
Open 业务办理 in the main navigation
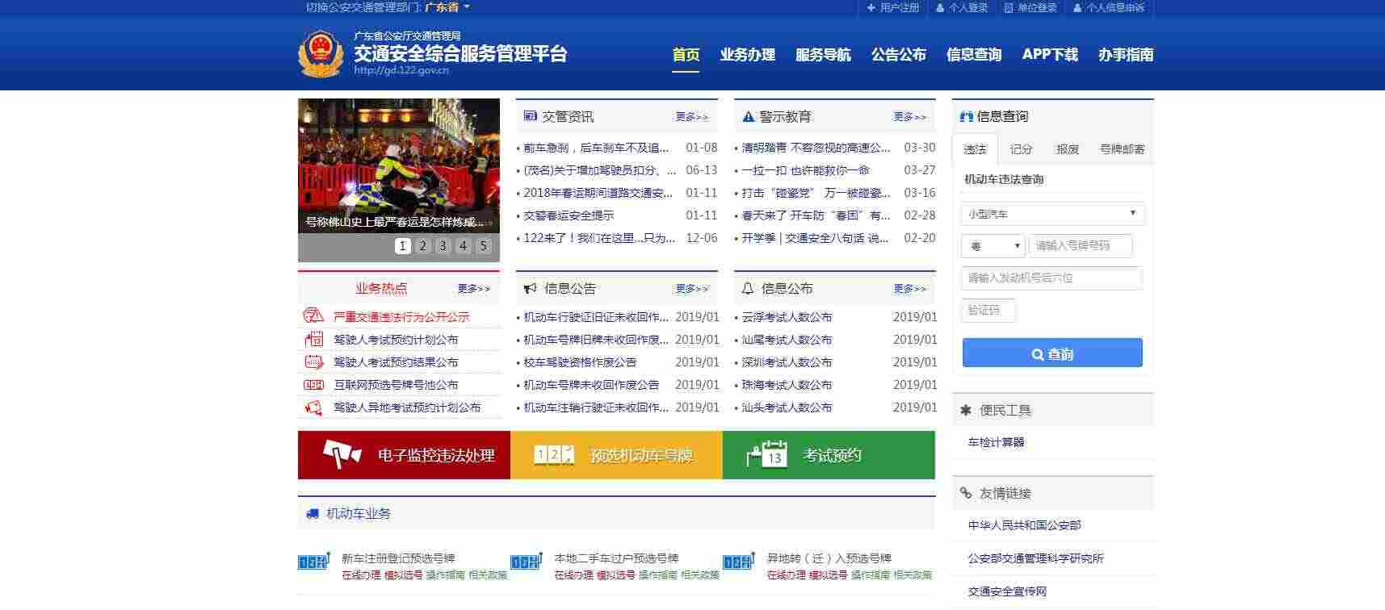(x=747, y=55)
